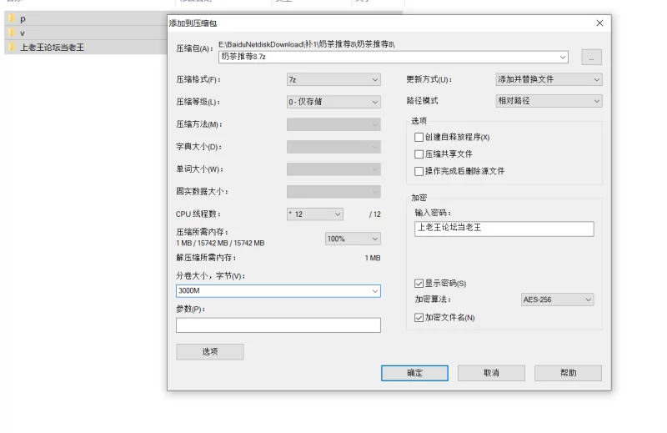Image resolution: width=667 pixels, height=433 pixels.
Task: Click folder icon next to 'v'
Action: coord(12,33)
